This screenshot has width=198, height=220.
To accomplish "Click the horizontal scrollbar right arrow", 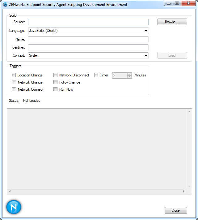I will coord(184,191).
